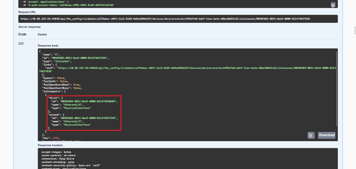Select the 200 status code
Viewport: 356px width, 169px height.
pos(21,43)
